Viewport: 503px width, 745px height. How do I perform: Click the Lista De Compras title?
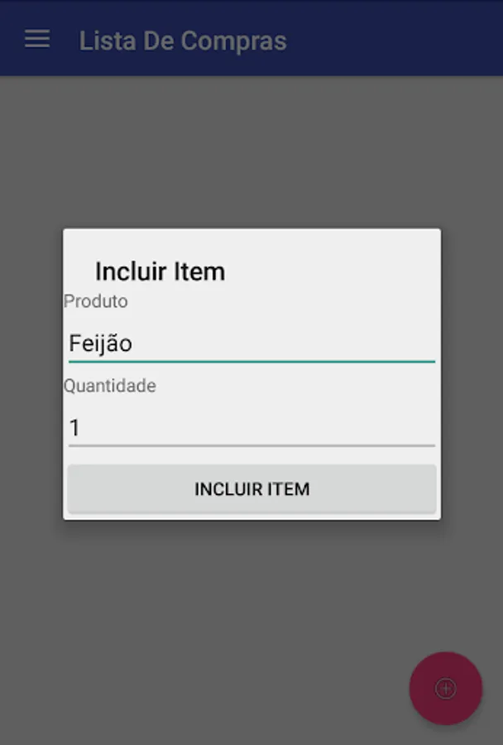click(183, 41)
